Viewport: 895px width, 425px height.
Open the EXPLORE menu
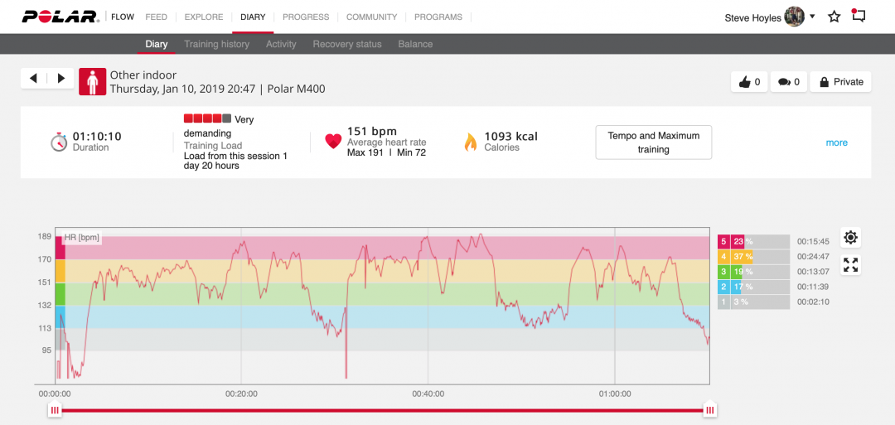coord(204,17)
